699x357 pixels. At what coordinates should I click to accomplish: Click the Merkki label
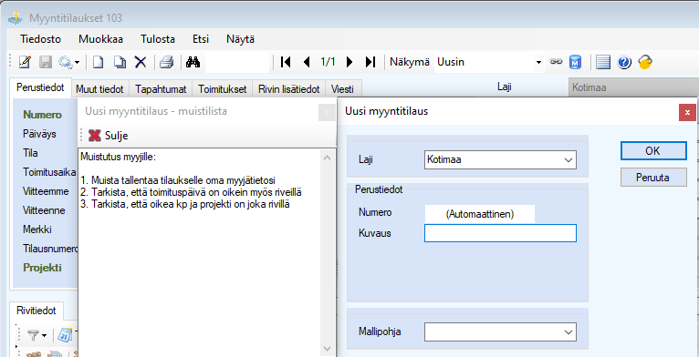tap(37, 229)
